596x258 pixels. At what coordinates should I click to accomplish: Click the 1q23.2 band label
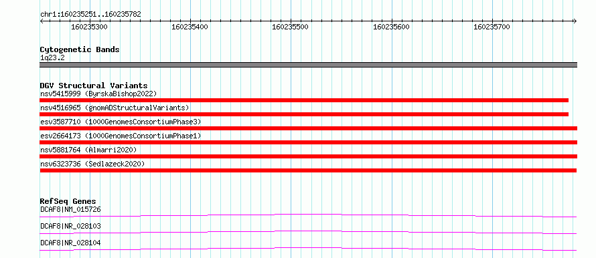[x=52, y=58]
